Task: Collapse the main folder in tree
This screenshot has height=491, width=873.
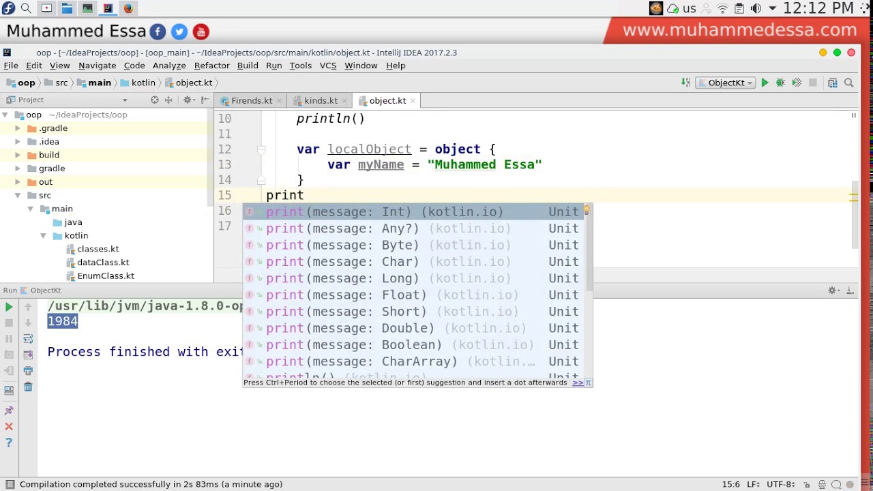Action: 31,209
